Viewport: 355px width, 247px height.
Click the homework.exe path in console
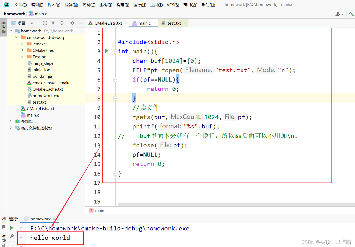pyautogui.click(x=110, y=228)
